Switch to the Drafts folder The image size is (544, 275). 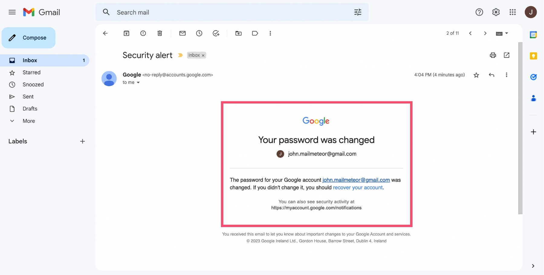coord(30,109)
